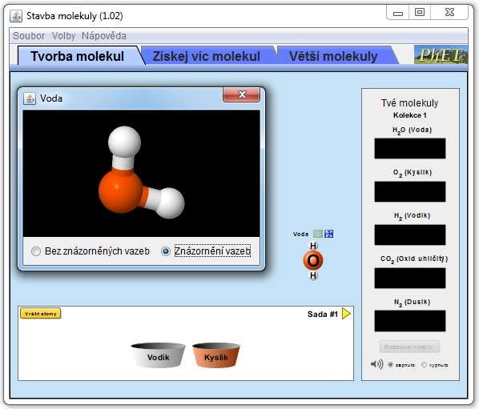This screenshot has height=409, width=479.
Task: Select Bez znázorněných vazeb radio button
Action: point(36,251)
